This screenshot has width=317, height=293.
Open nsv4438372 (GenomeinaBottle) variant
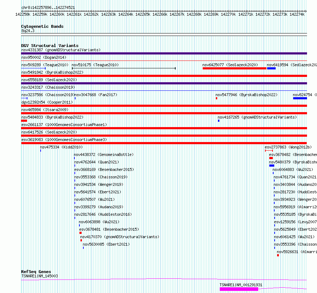[104, 155]
